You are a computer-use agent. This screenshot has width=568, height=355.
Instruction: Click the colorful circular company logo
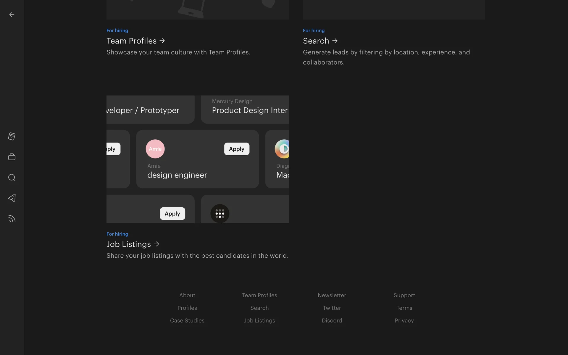pyautogui.click(x=283, y=149)
